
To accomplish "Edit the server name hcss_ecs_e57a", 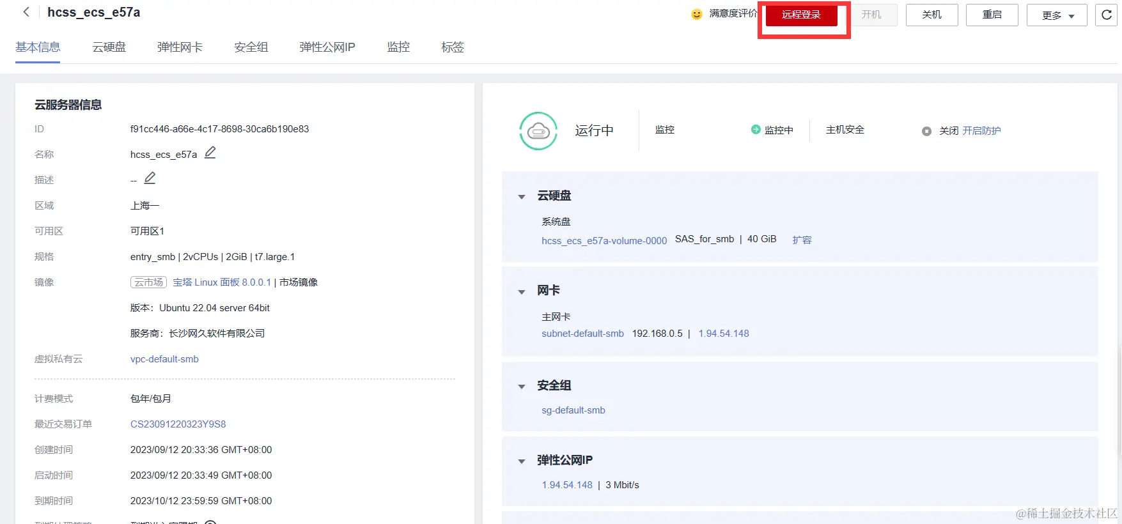I will coord(210,153).
